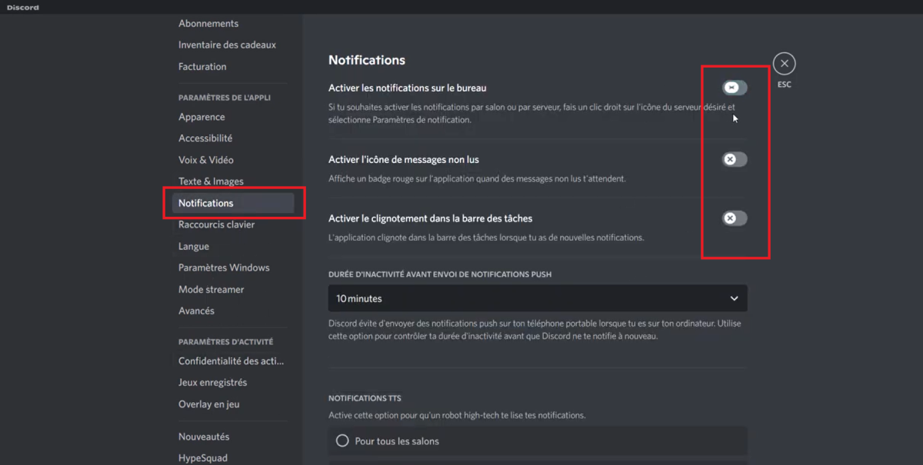
Task: Close settings with the ESC X button
Action: click(x=784, y=63)
